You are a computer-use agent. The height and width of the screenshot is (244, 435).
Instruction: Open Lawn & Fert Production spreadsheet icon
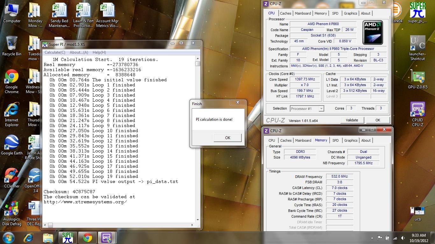(x=83, y=15)
